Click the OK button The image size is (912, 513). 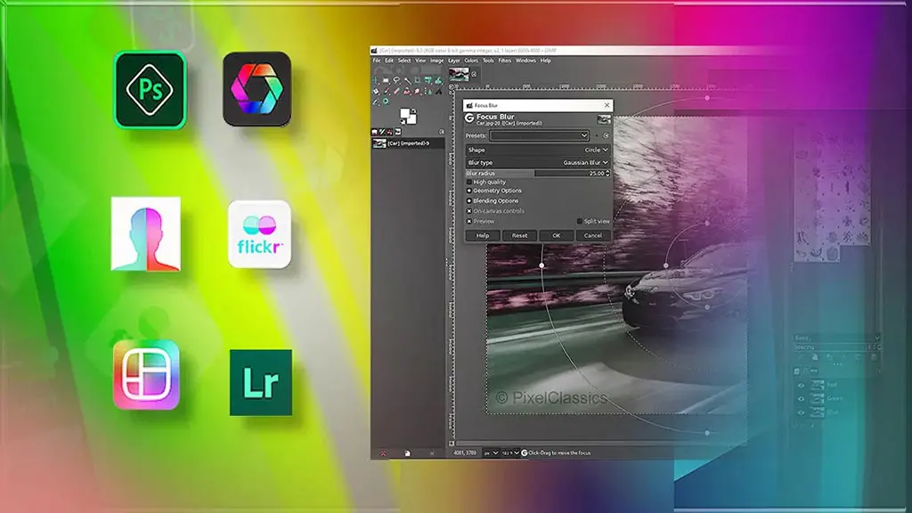(x=556, y=235)
